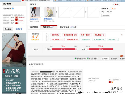Click original price 359.00 text
125x94 pixels.
[x=34, y=22]
